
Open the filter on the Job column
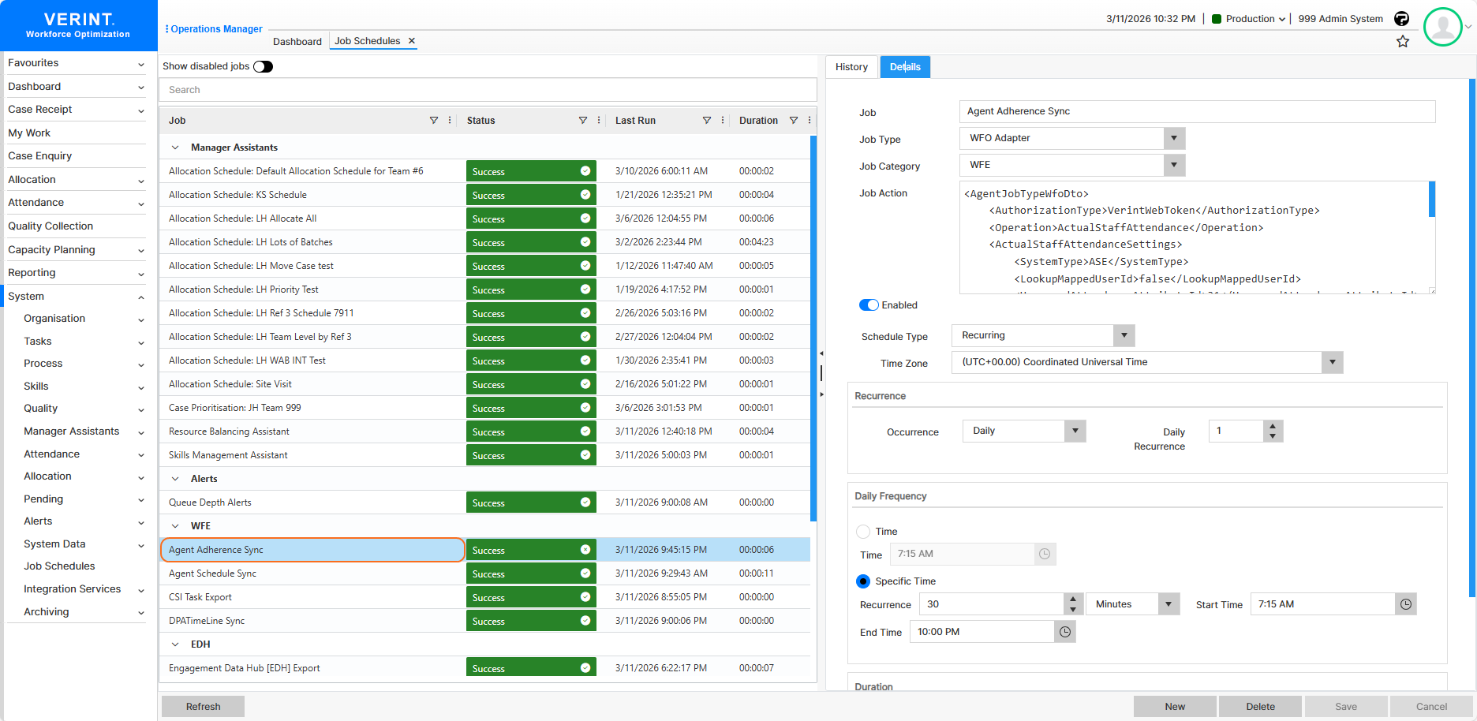[x=434, y=120]
